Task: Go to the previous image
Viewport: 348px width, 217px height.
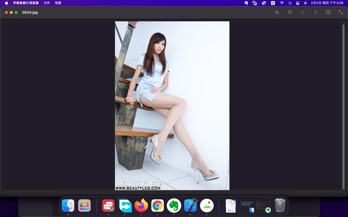Action: click(302, 12)
